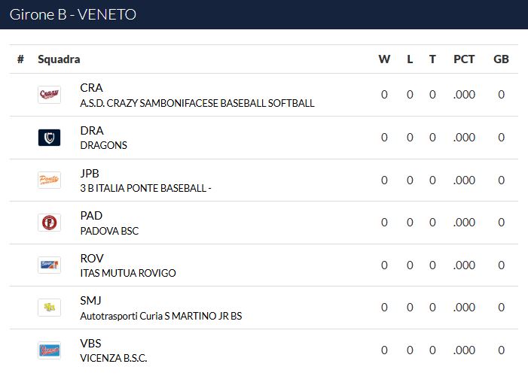Open A.S.D. CRAZY SAMBONIFACESE BASEBALL SOFTBALL link
The height and width of the screenshot is (379, 528).
197,103
